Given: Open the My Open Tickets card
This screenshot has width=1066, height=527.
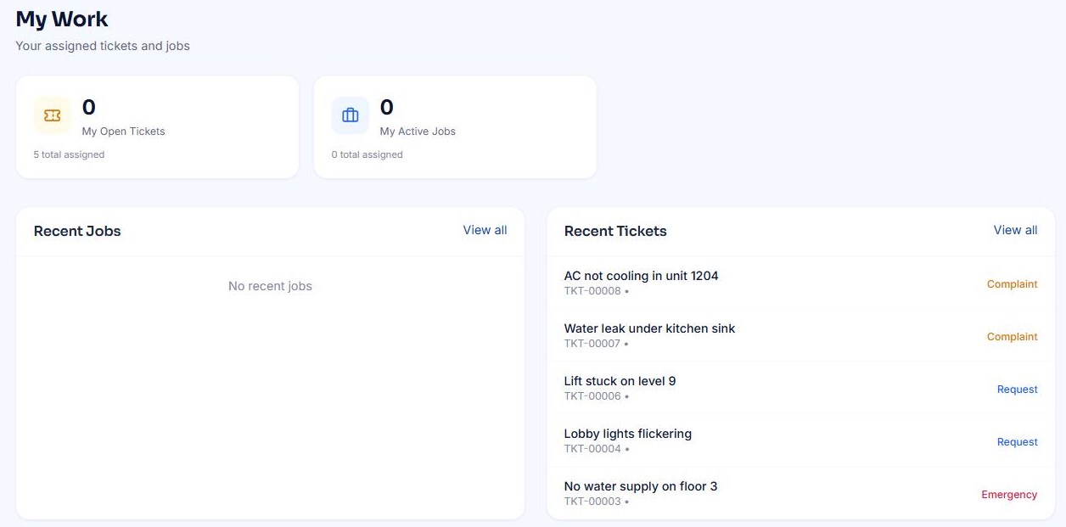Looking at the screenshot, I should 157,127.
